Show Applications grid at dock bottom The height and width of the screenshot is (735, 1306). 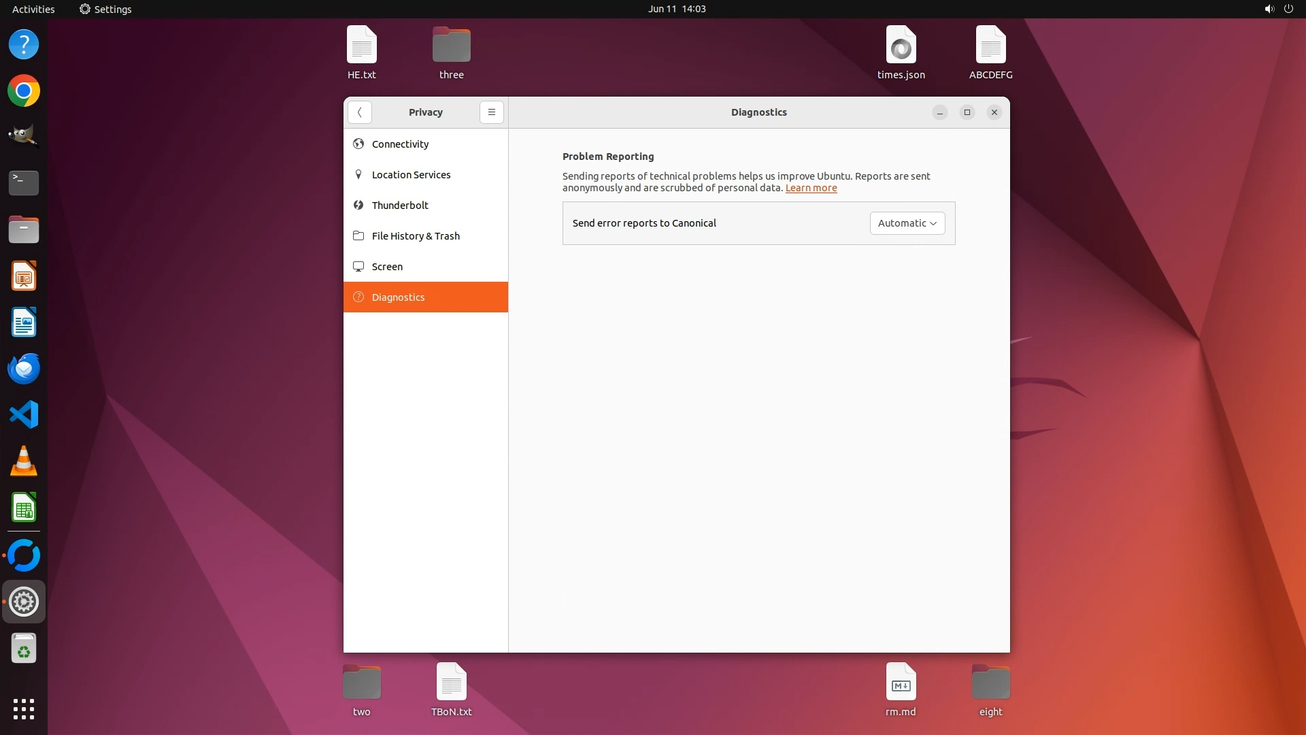pos(24,709)
